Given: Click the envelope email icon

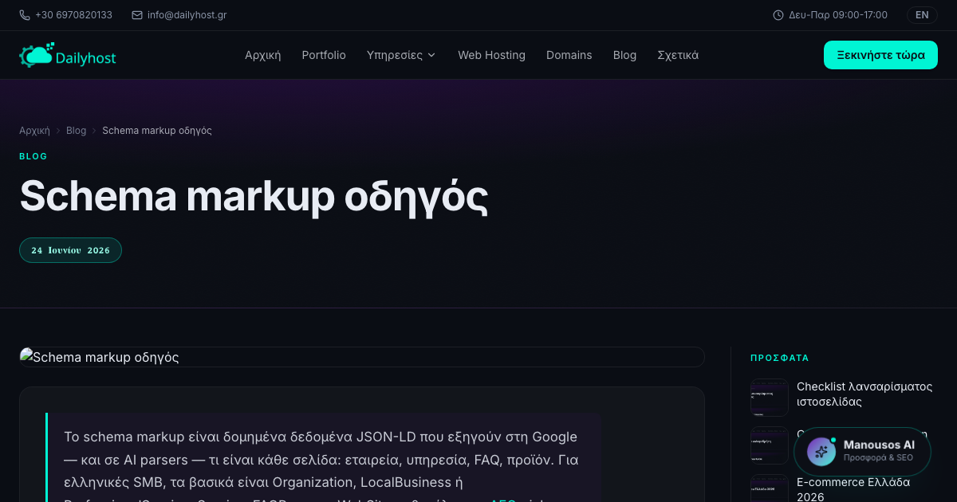Looking at the screenshot, I should pyautogui.click(x=137, y=15).
